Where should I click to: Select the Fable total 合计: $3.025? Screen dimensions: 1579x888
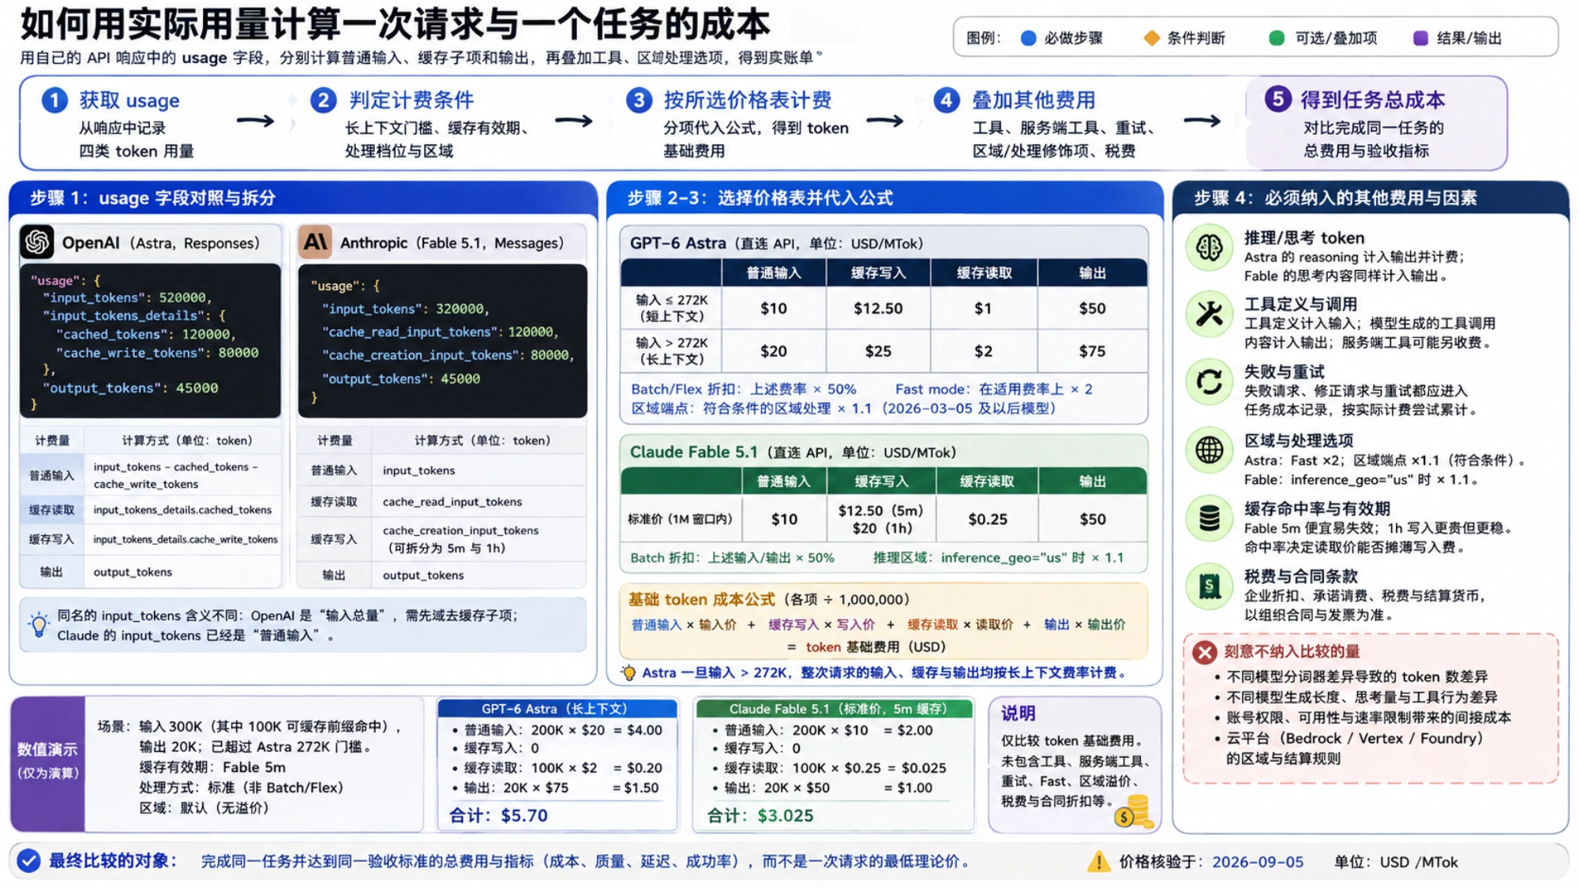(759, 815)
